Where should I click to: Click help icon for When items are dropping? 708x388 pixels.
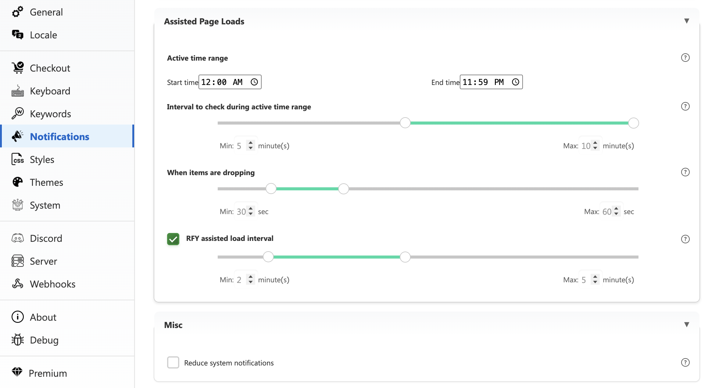(685, 172)
